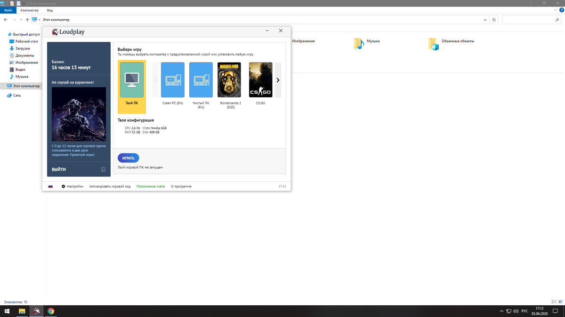Image resolution: width=565 pixels, height=317 pixels.
Task: Switch language via the Russian flag icon
Action: tap(50, 186)
